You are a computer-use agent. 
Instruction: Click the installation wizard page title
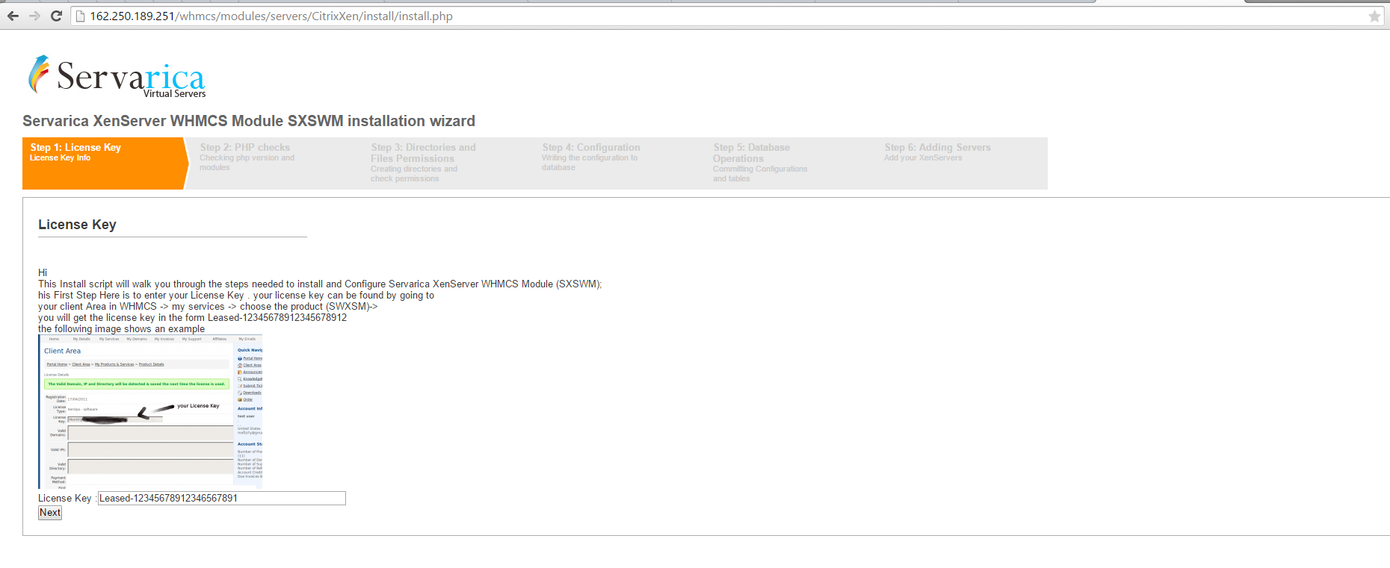[x=249, y=121]
